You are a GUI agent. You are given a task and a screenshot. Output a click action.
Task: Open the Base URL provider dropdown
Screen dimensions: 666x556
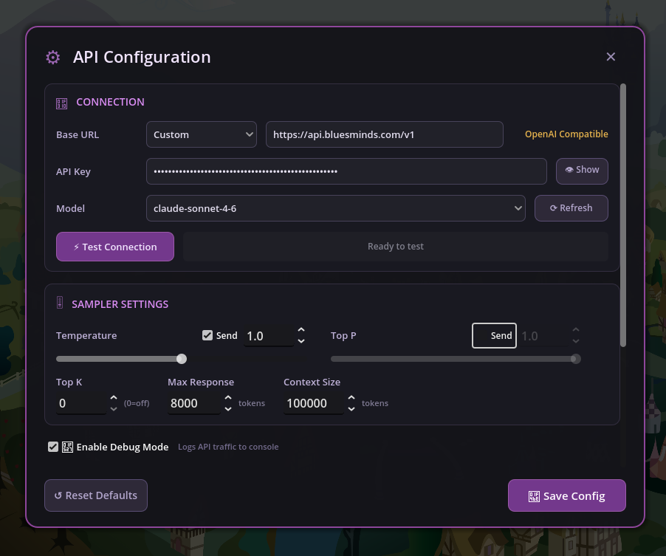coord(201,134)
